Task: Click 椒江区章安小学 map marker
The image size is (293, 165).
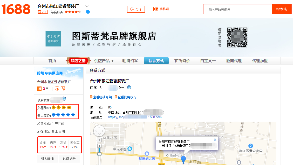Action: click(x=251, y=146)
